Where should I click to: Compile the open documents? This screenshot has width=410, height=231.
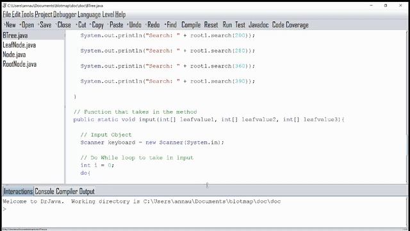click(191, 25)
